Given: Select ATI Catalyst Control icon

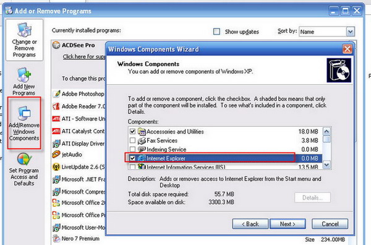Looking at the screenshot, I should [56, 131].
